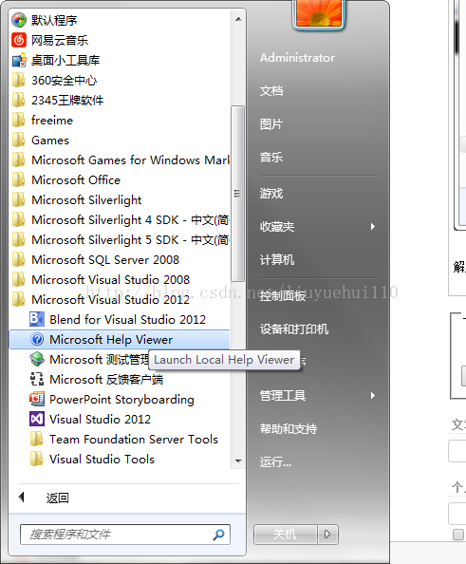Screen dimensions: 466x564
Task: Click the 关机 shutdown button
Action: coord(286,535)
